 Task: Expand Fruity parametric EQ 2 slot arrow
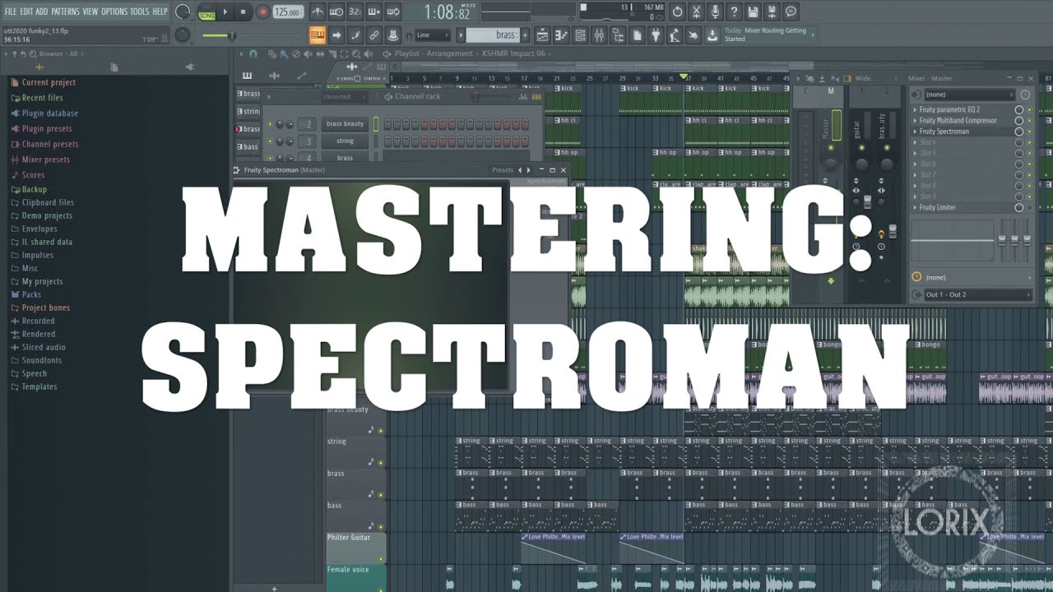[915, 109]
